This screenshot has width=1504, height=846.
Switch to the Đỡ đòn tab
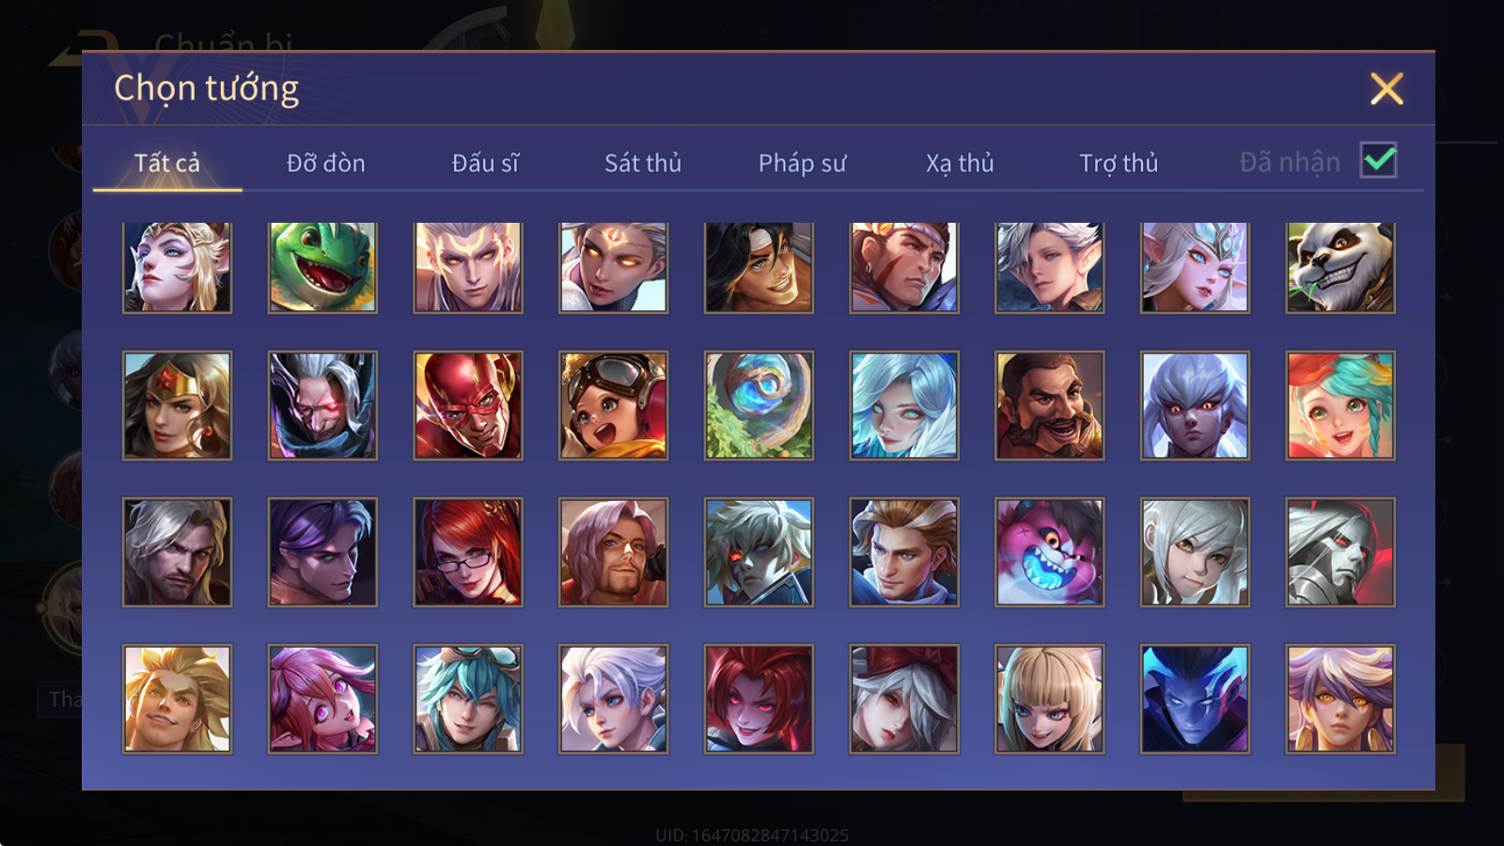coord(326,164)
